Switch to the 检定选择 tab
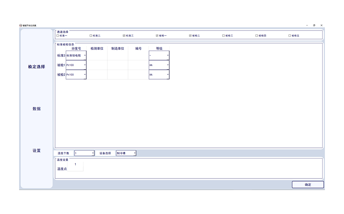 [36, 67]
